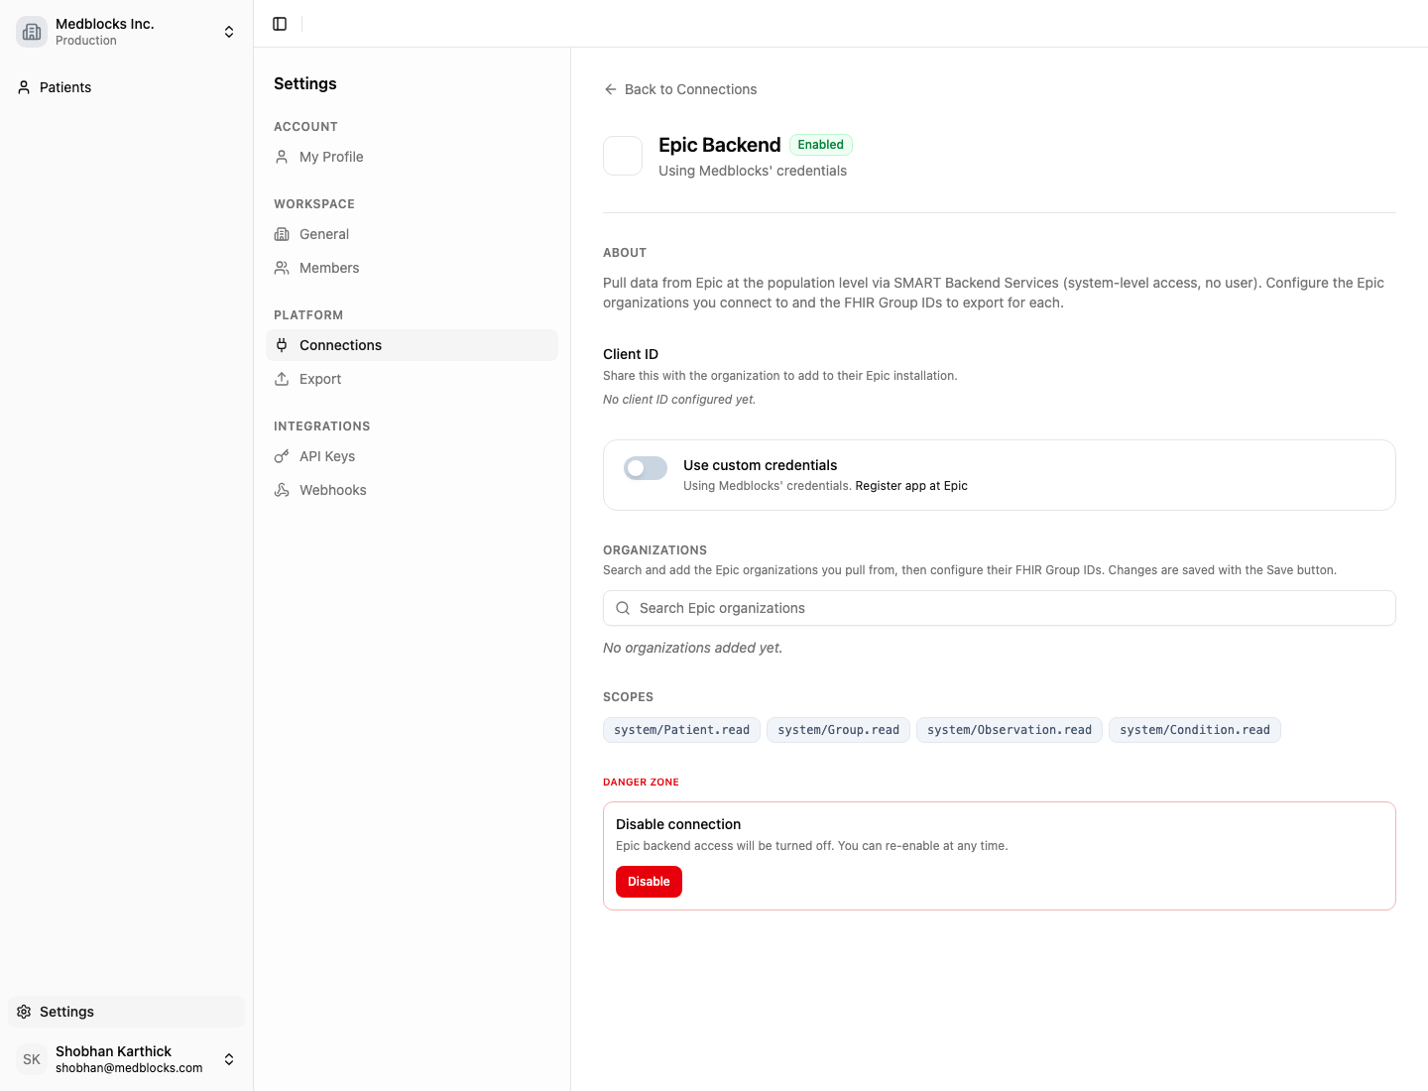1428x1091 pixels.
Task: Click the Connections plug icon
Action: [x=282, y=345]
